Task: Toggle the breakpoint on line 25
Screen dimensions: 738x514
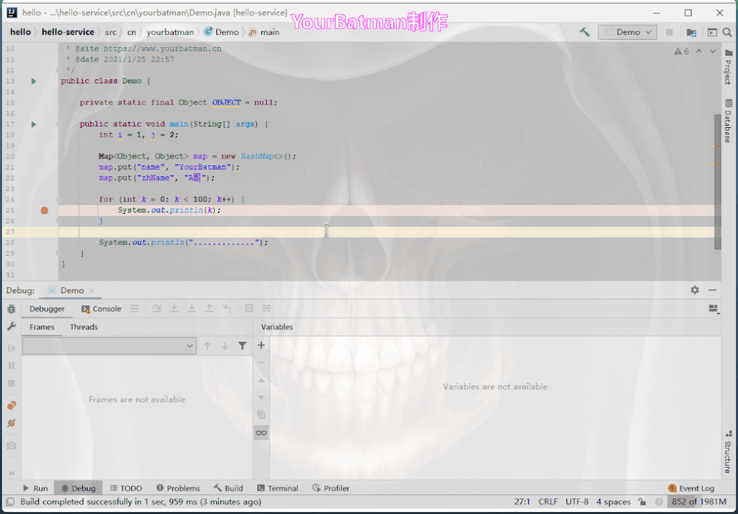Action: (x=44, y=211)
